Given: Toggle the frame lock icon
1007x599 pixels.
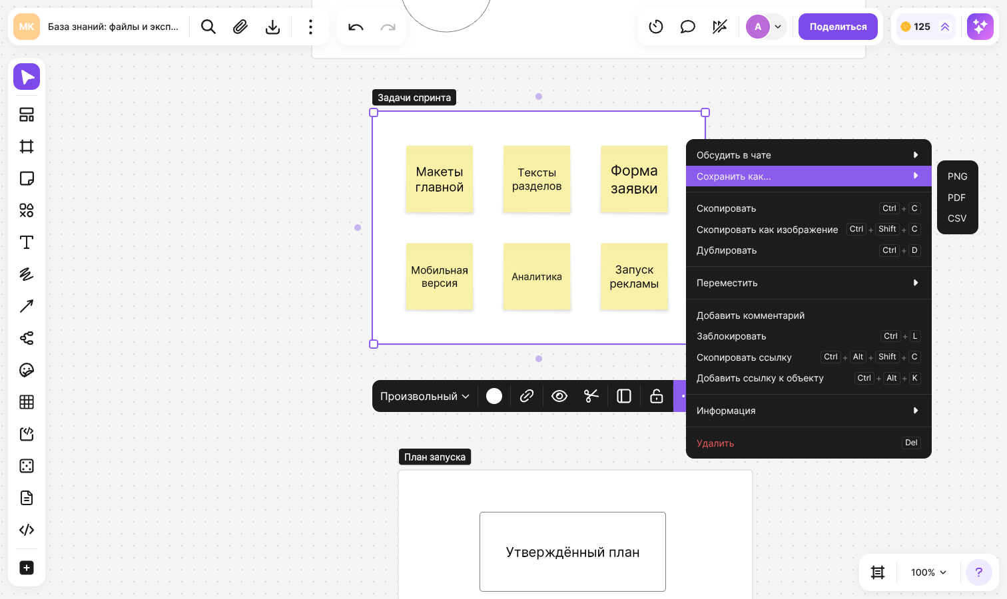Looking at the screenshot, I should pos(657,396).
